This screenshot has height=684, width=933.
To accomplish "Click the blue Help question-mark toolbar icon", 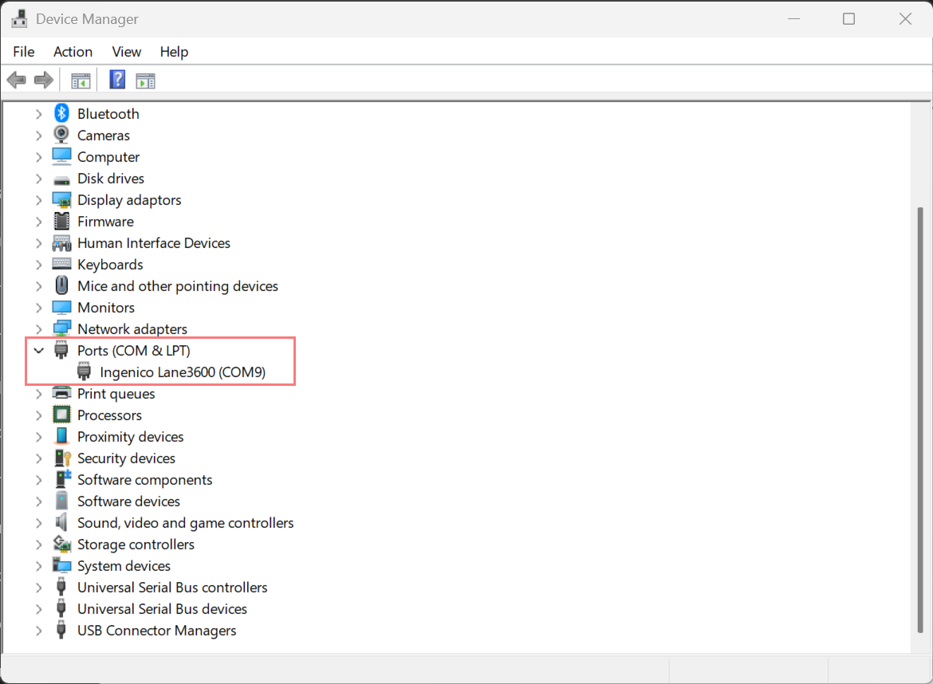I will (117, 80).
